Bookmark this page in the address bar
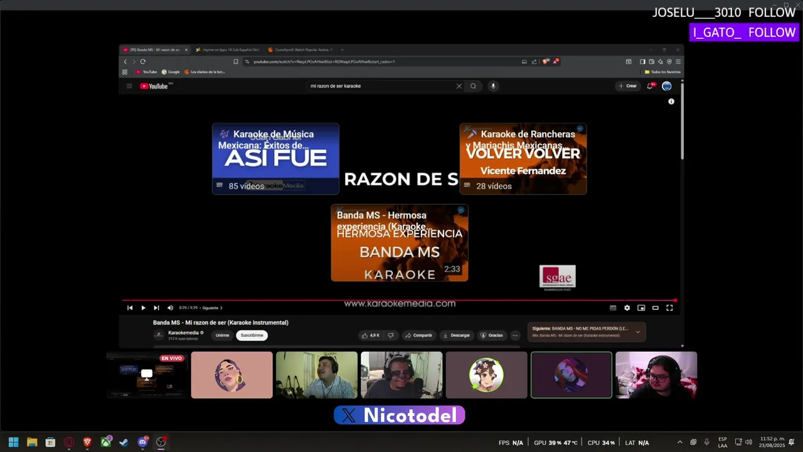The height and width of the screenshot is (452, 803). pyautogui.click(x=236, y=62)
